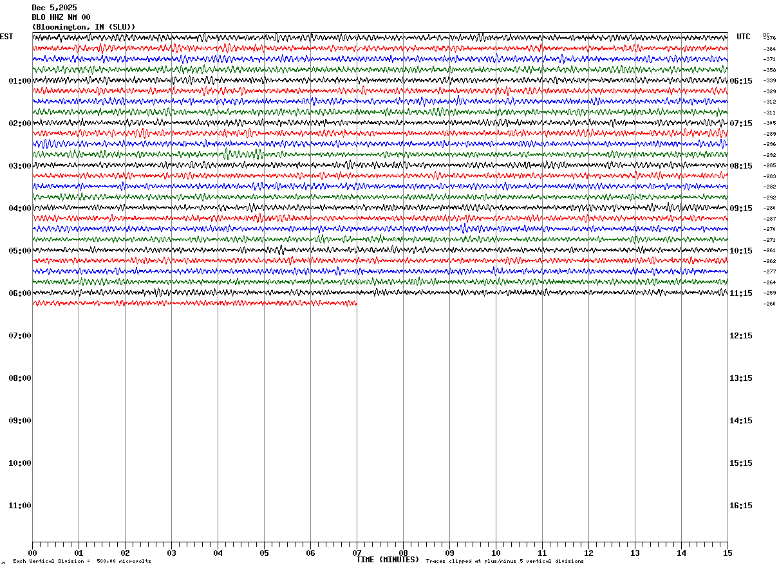Image resolution: width=779 pixels, height=570 pixels.
Task: Click minute tick label '11' on time axis
Action: coord(542,553)
